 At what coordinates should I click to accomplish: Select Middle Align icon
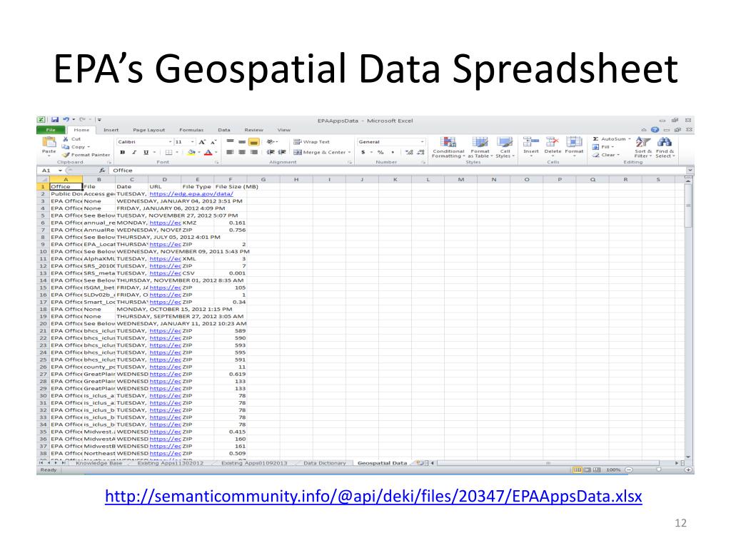pos(242,142)
